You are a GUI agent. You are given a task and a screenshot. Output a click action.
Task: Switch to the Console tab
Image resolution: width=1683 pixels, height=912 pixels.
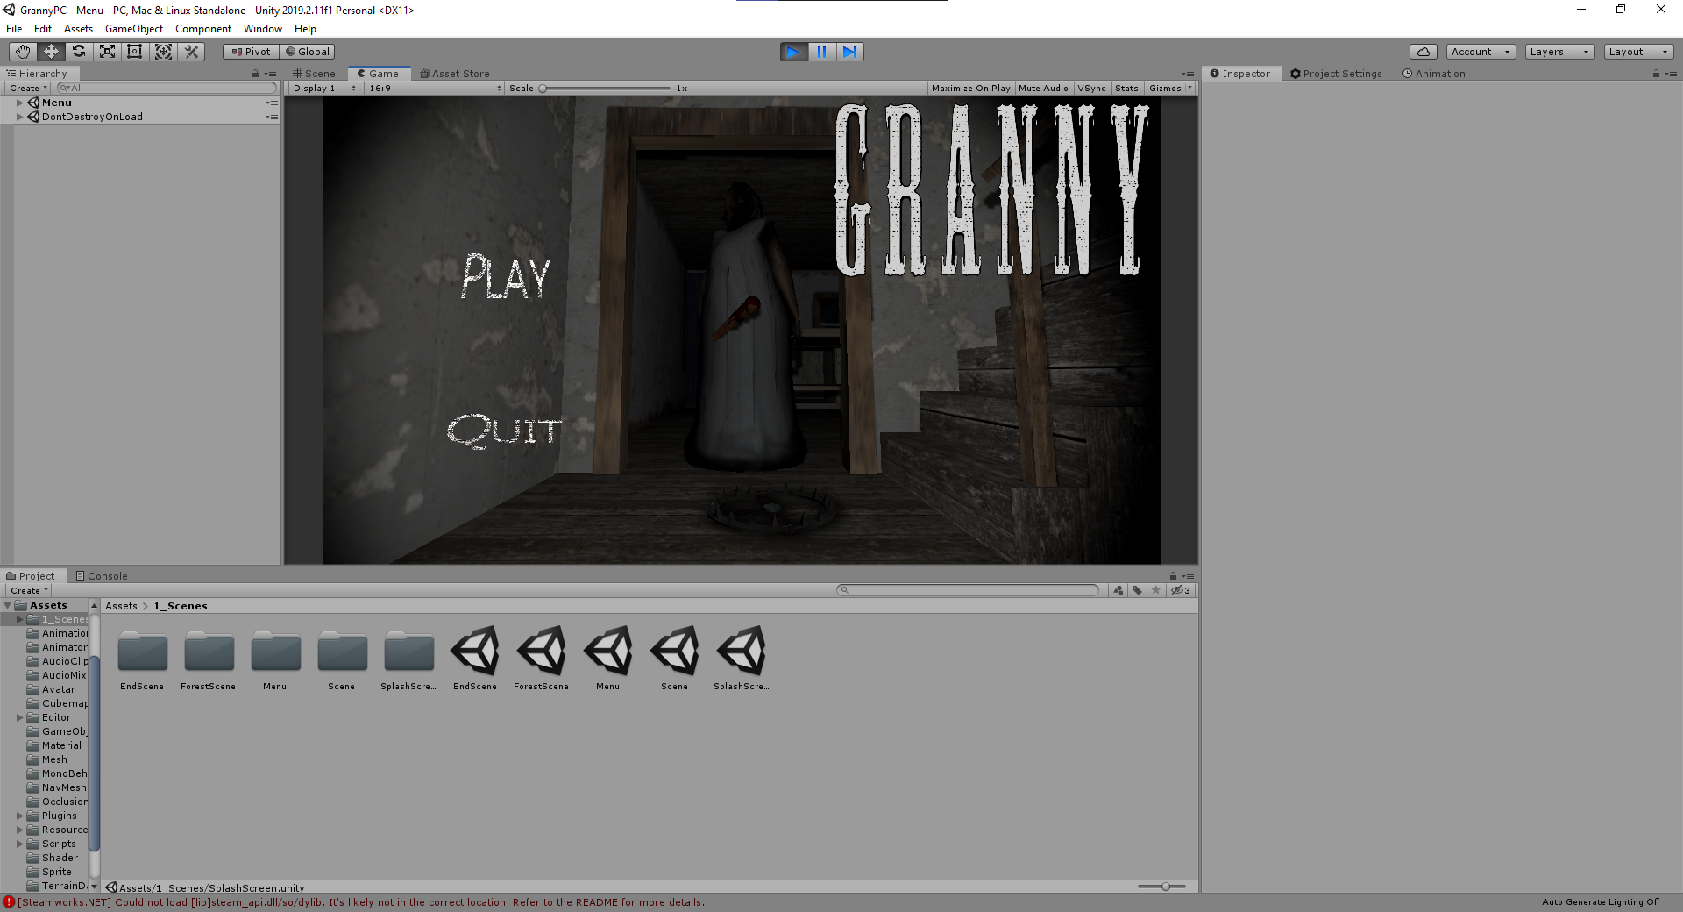[102, 576]
